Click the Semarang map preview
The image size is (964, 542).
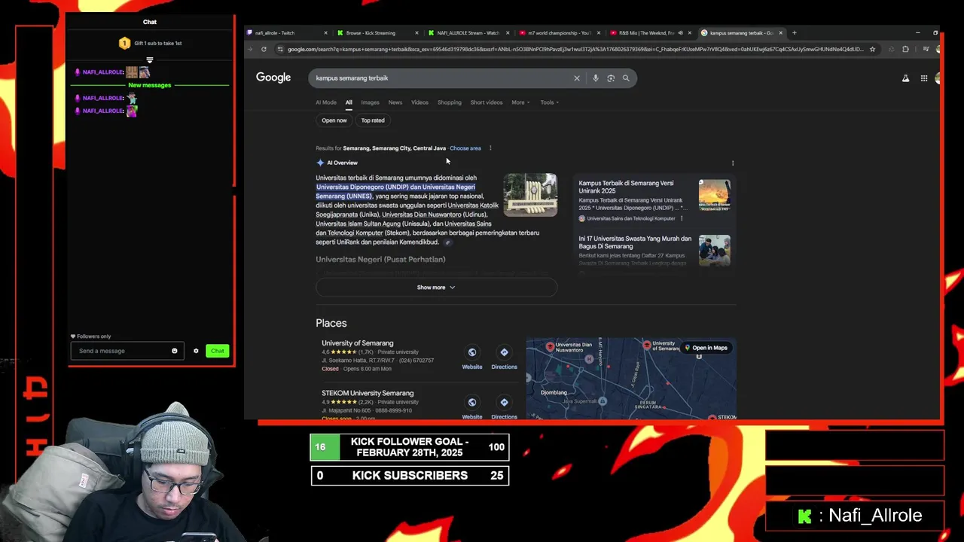click(631, 379)
